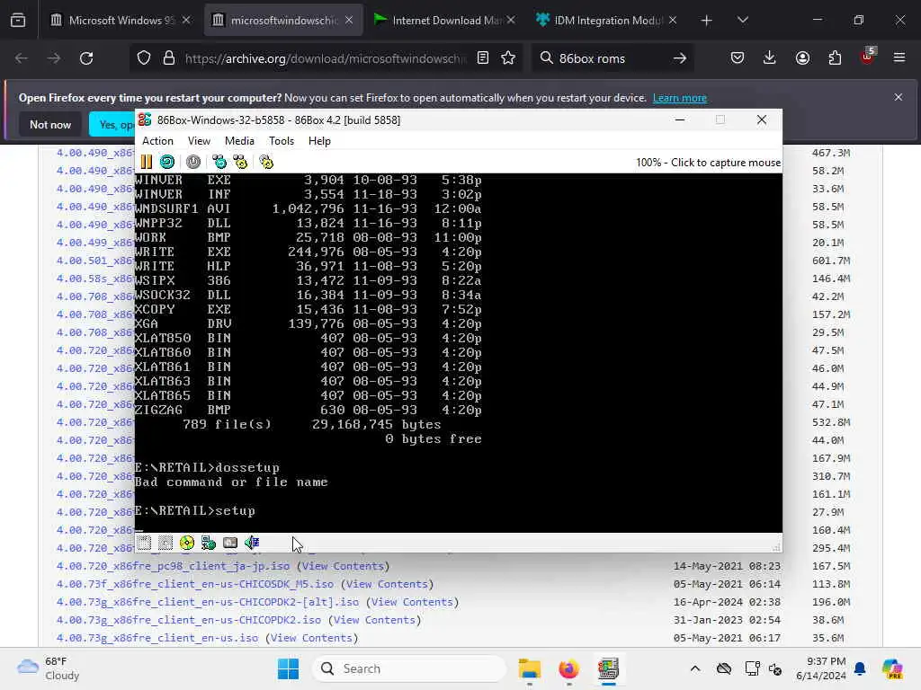Open the weather widget showing 68°F

pos(49,668)
